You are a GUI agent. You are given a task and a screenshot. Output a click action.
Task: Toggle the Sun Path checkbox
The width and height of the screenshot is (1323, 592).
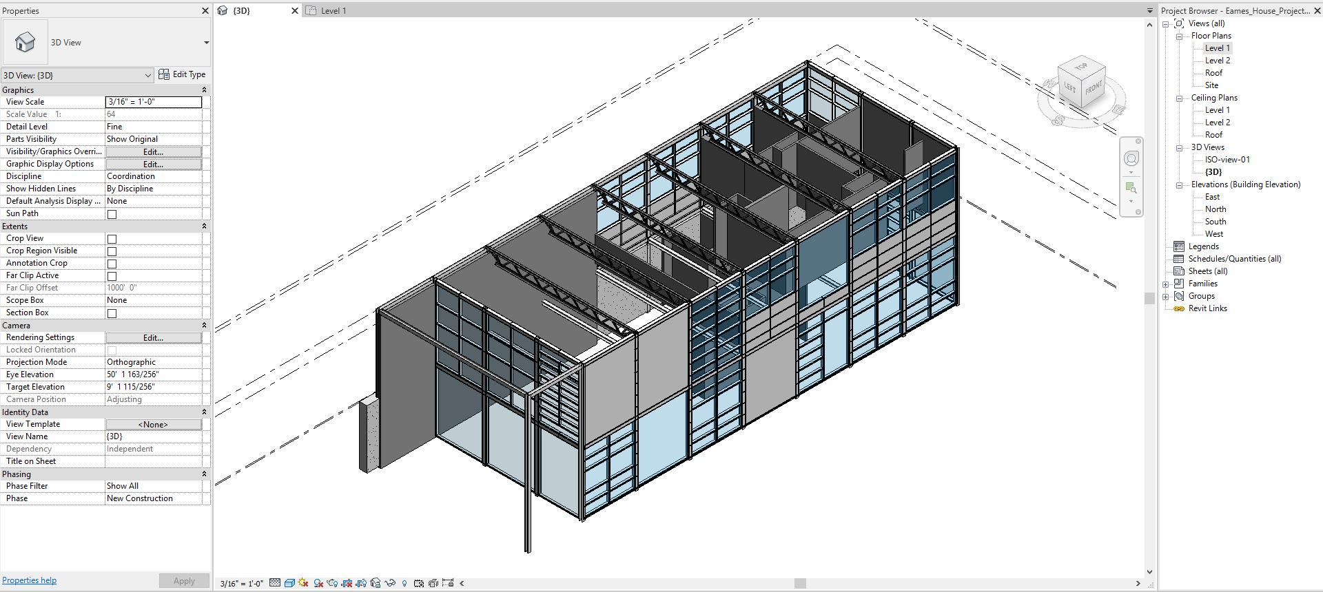pyautogui.click(x=112, y=214)
